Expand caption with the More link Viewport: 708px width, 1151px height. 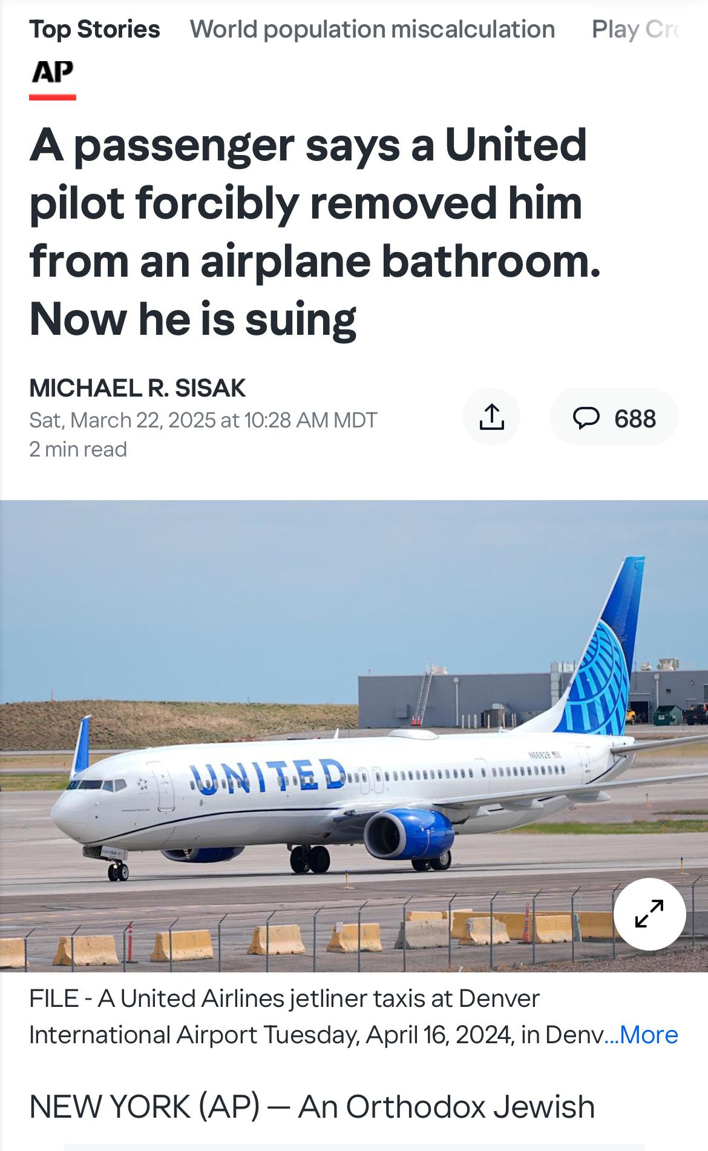[649, 1035]
